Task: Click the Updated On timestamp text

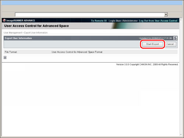Action: (x=155, y=38)
